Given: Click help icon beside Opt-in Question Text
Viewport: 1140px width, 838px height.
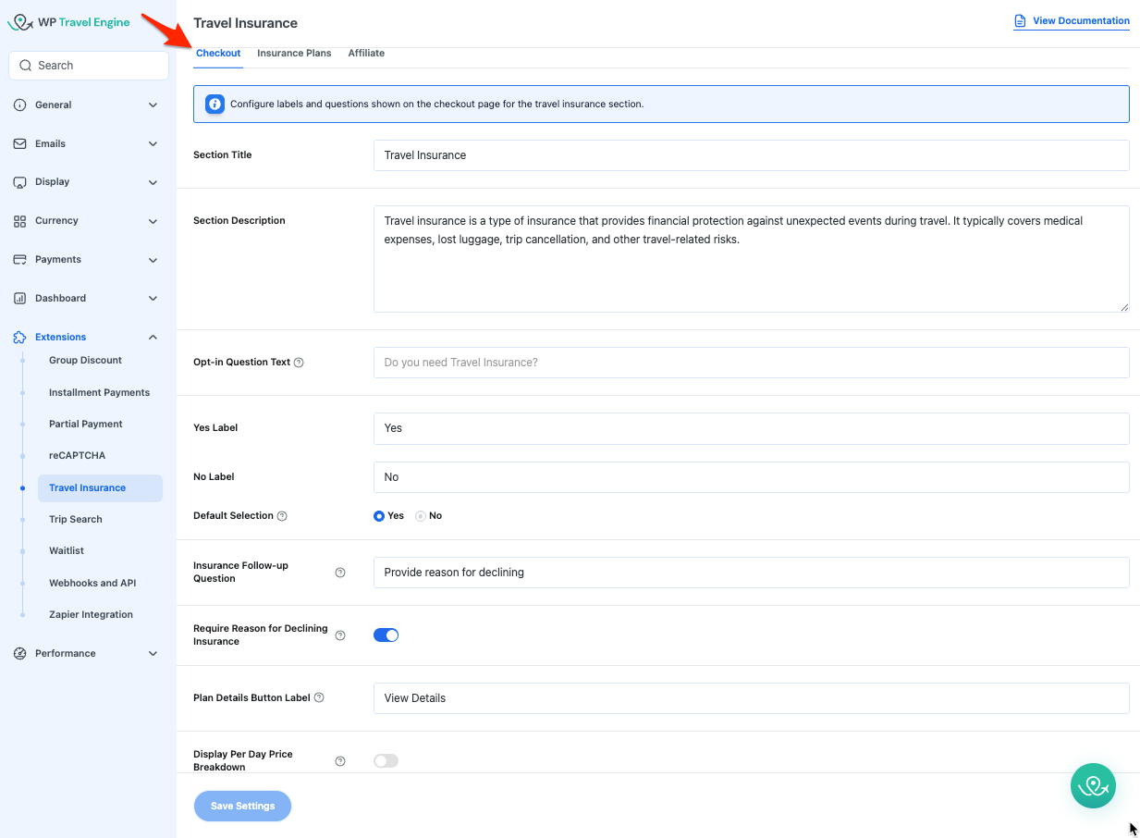Looking at the screenshot, I should [x=299, y=363].
